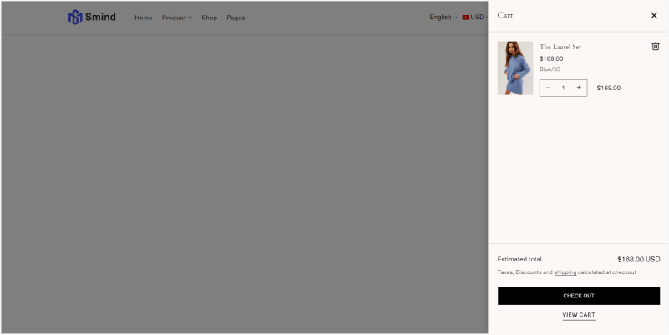Image resolution: width=669 pixels, height=335 pixels.
Task: Remove The Laurel Set with trash icon
Action: [656, 47]
